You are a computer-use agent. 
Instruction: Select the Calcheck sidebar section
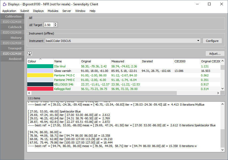tap(12, 27)
